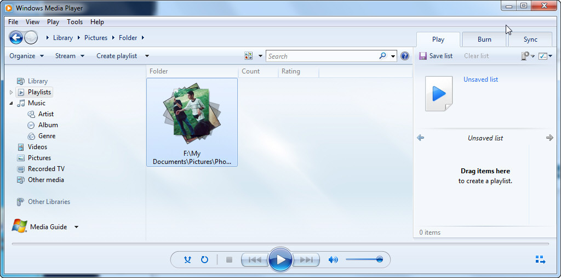Click the Create playlist button text
The image size is (561, 278).
pos(117,56)
